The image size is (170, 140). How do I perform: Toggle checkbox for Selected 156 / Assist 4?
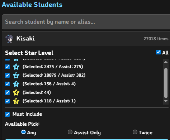8,84
